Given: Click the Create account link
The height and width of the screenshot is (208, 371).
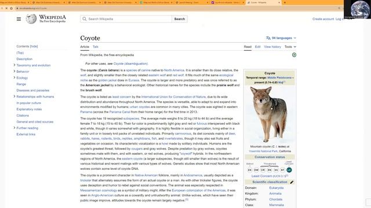Looking at the screenshot, I should point(323,19).
